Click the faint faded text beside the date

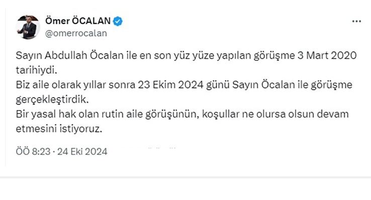click(x=147, y=148)
